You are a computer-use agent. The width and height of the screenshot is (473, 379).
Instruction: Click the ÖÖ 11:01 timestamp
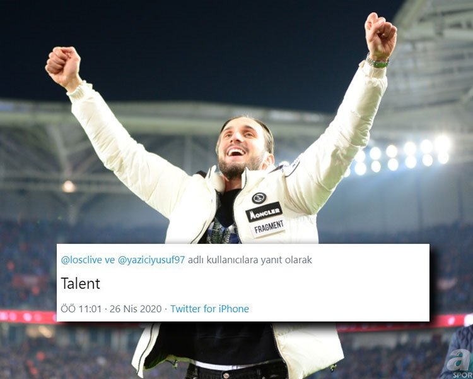81,309
